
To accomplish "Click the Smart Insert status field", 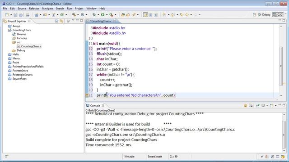I will click(x=155, y=157).
